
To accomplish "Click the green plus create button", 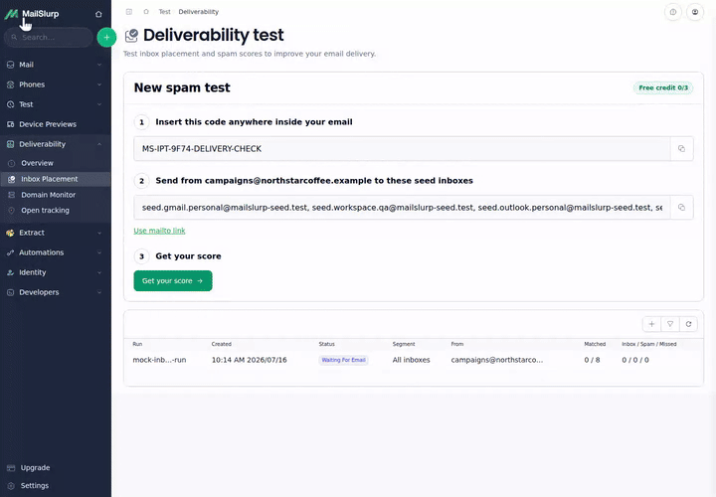I will pos(106,38).
